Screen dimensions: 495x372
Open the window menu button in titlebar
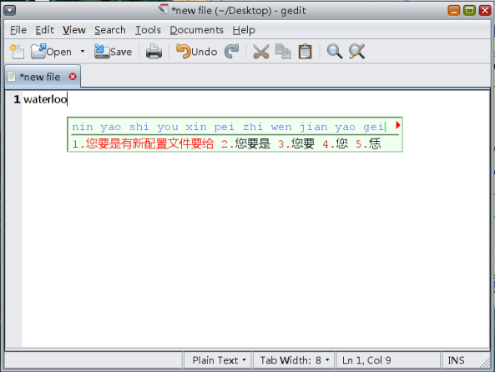tap(10, 11)
